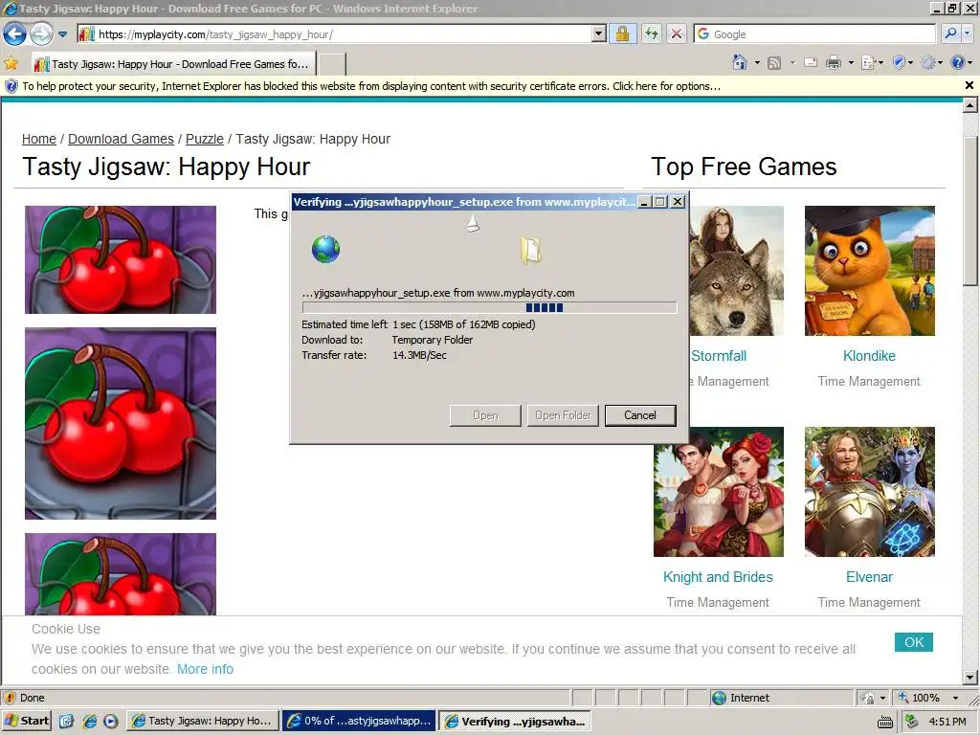Follow the Puzzle breadcrumb link

(205, 140)
